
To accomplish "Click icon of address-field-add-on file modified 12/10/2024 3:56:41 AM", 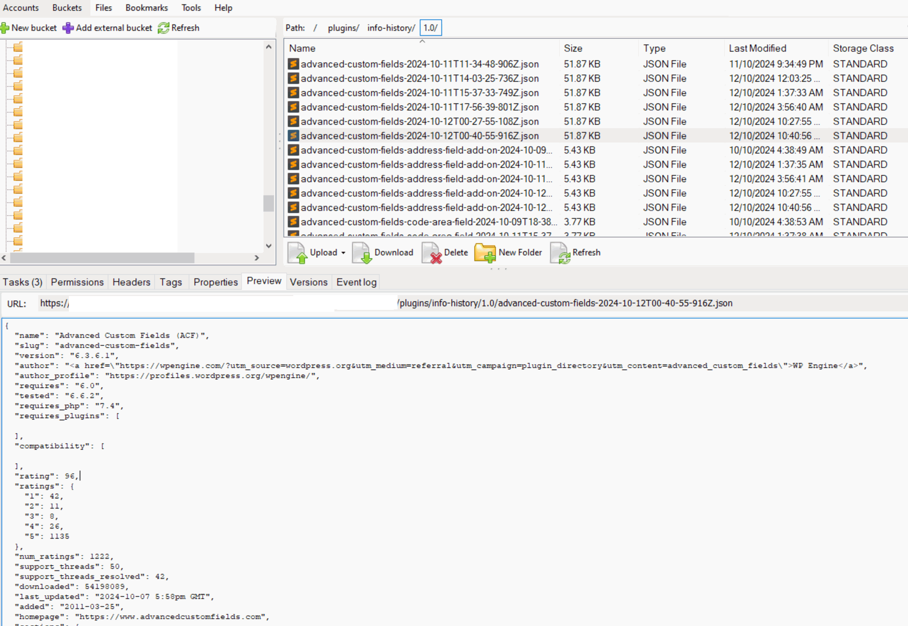I will coord(293,179).
